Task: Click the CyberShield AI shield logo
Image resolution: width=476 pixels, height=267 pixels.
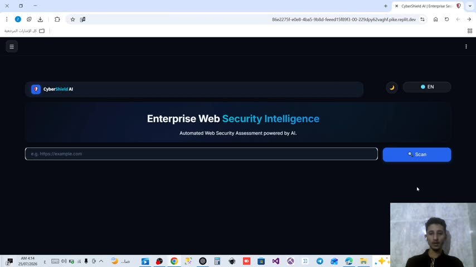Action: (36, 89)
